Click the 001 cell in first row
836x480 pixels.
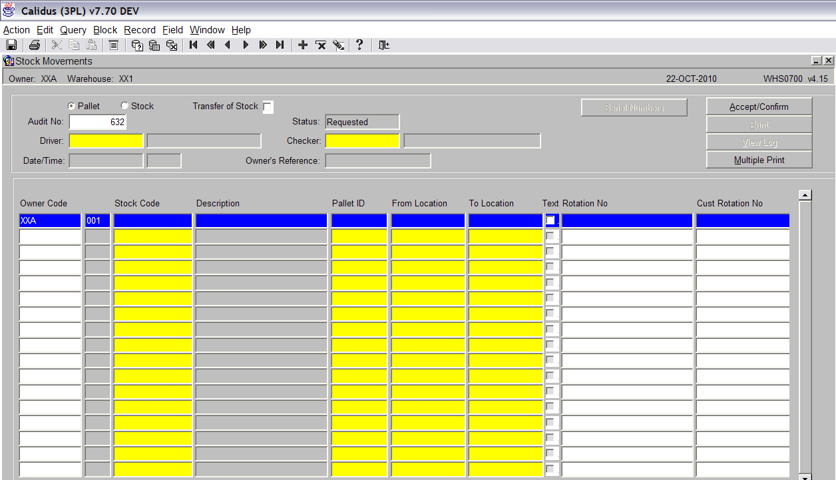click(x=98, y=220)
